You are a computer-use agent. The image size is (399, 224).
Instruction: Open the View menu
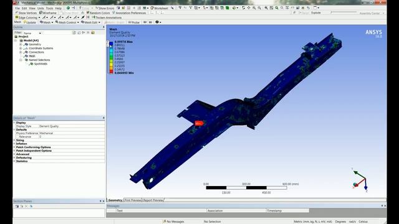pos(32,8)
